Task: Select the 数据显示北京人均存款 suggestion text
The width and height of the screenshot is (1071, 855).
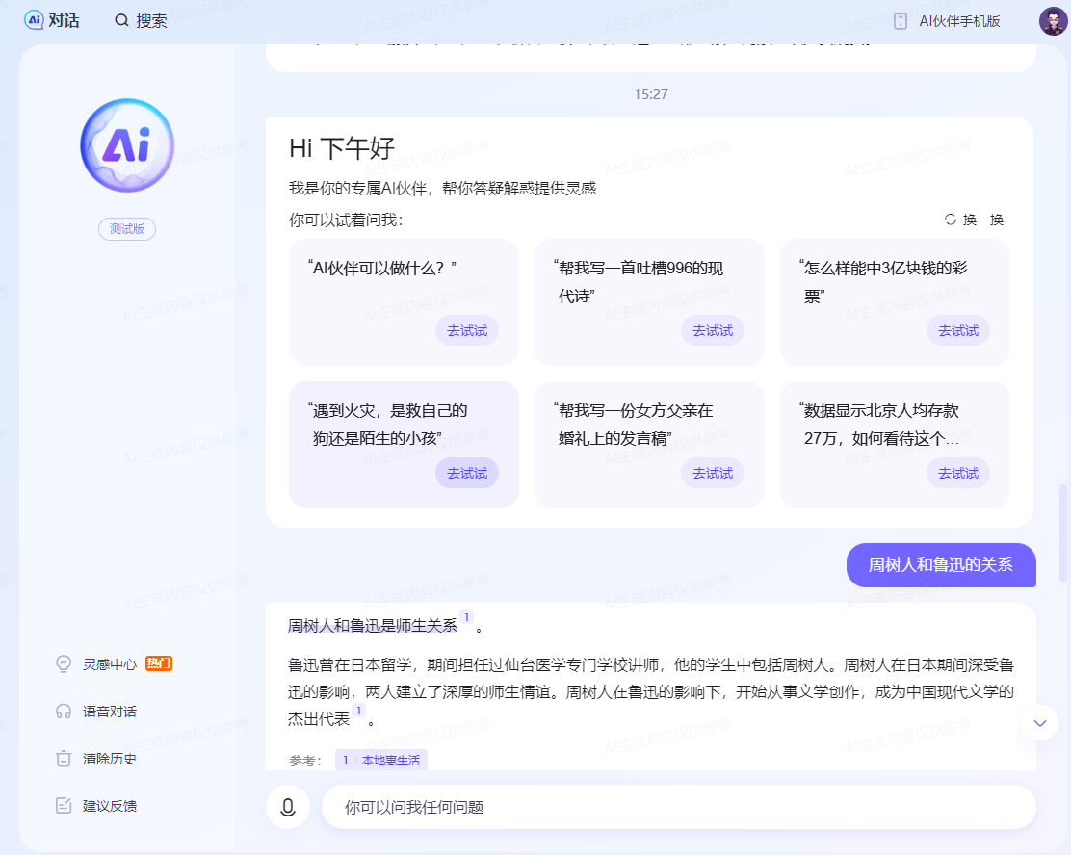Action: [x=879, y=424]
